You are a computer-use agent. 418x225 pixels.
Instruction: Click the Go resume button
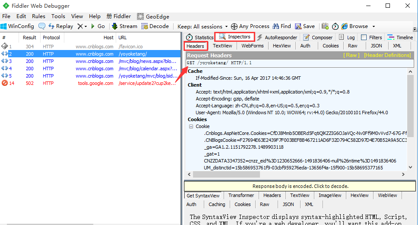tap(98, 26)
